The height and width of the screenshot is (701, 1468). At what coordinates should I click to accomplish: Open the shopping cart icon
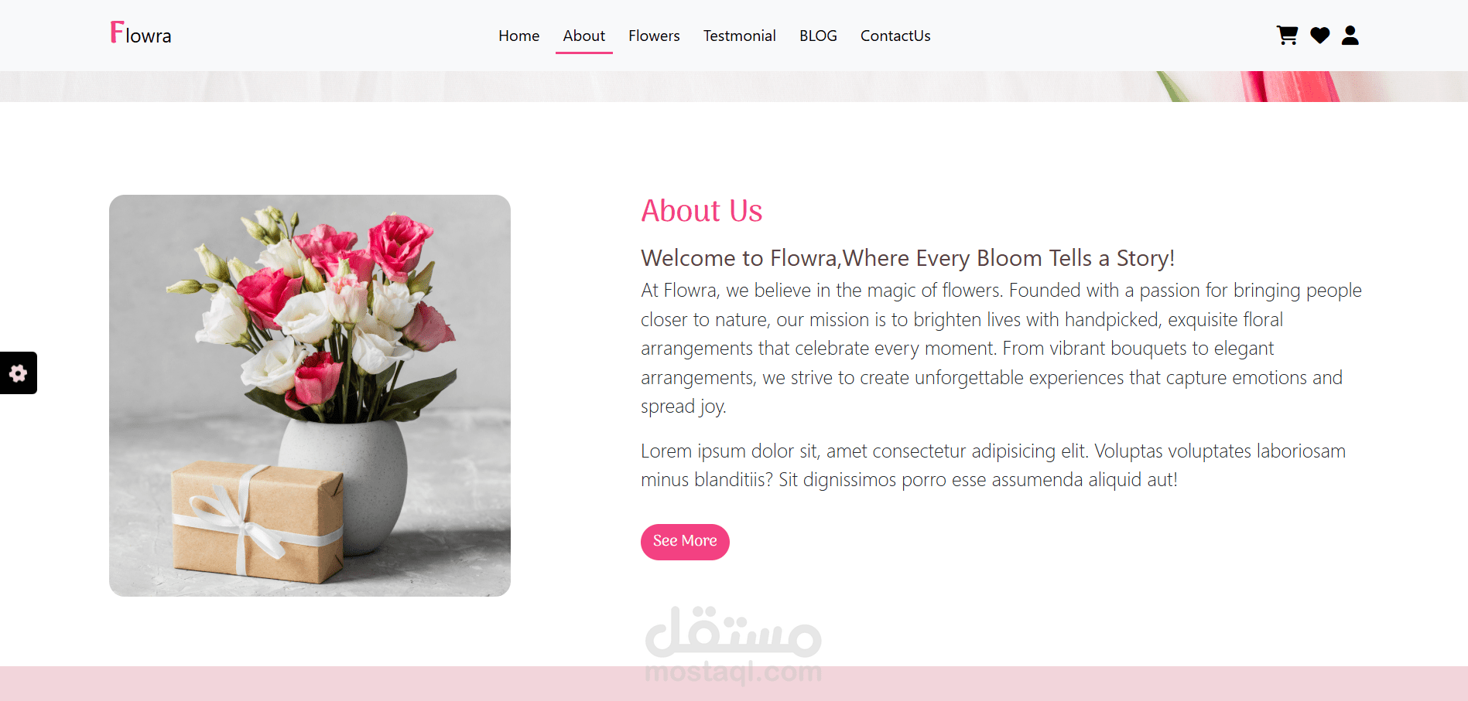click(x=1287, y=36)
